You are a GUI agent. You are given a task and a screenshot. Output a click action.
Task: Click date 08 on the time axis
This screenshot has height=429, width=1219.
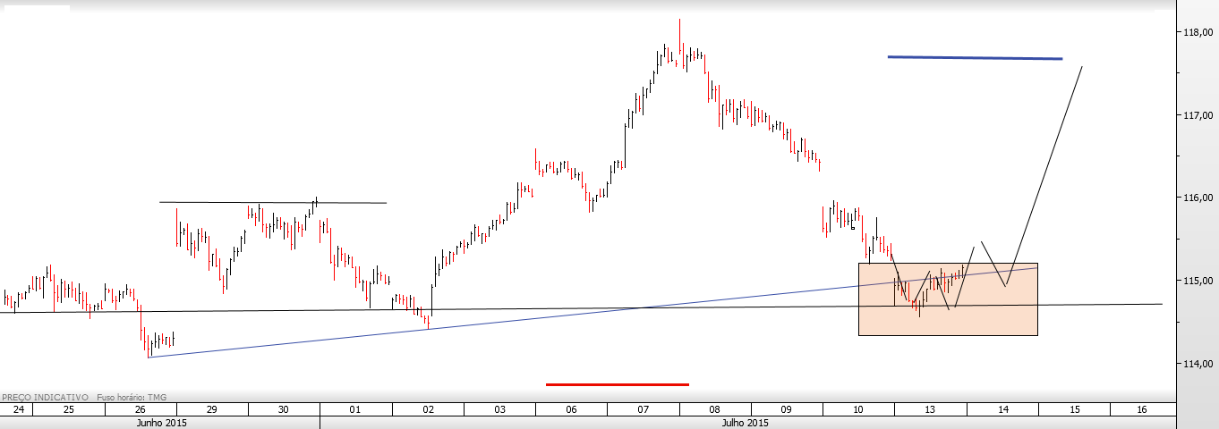tap(715, 409)
